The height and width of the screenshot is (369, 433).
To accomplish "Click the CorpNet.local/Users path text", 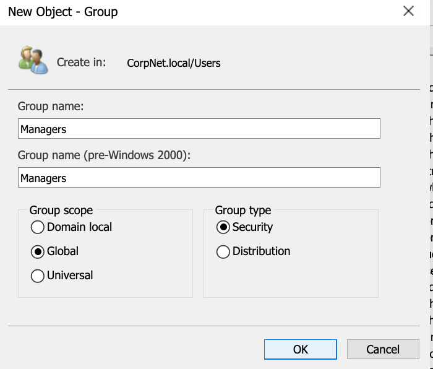I will pos(173,63).
